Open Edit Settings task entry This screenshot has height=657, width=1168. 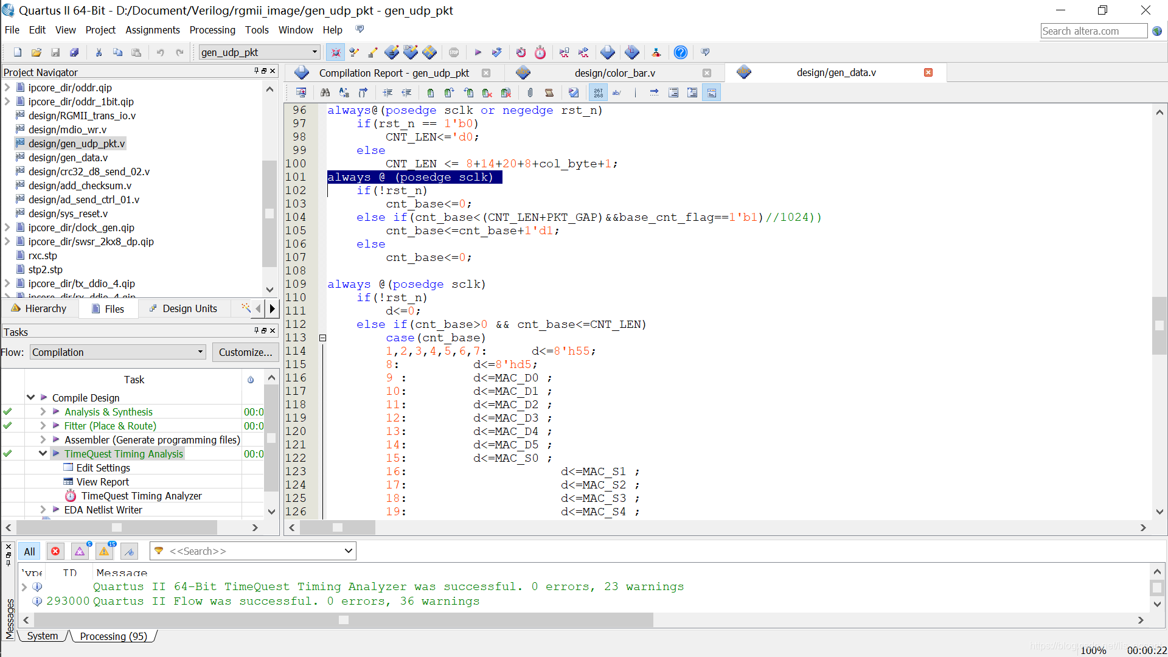[x=103, y=468]
